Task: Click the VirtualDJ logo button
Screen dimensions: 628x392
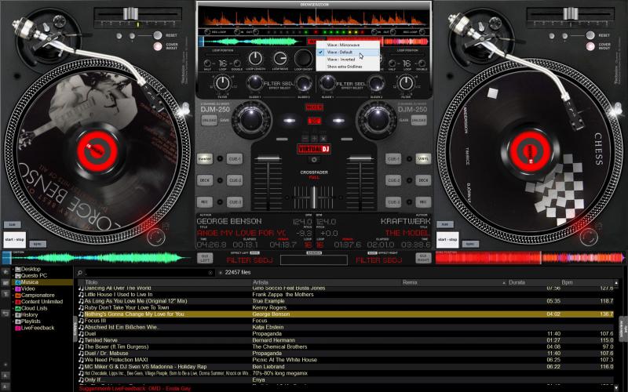Action: [x=314, y=149]
